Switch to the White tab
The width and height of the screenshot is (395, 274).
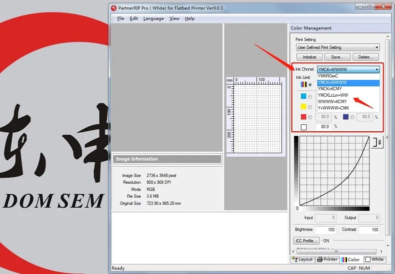point(374,260)
